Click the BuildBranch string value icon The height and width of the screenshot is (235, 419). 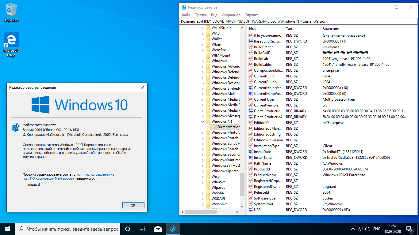(251, 47)
